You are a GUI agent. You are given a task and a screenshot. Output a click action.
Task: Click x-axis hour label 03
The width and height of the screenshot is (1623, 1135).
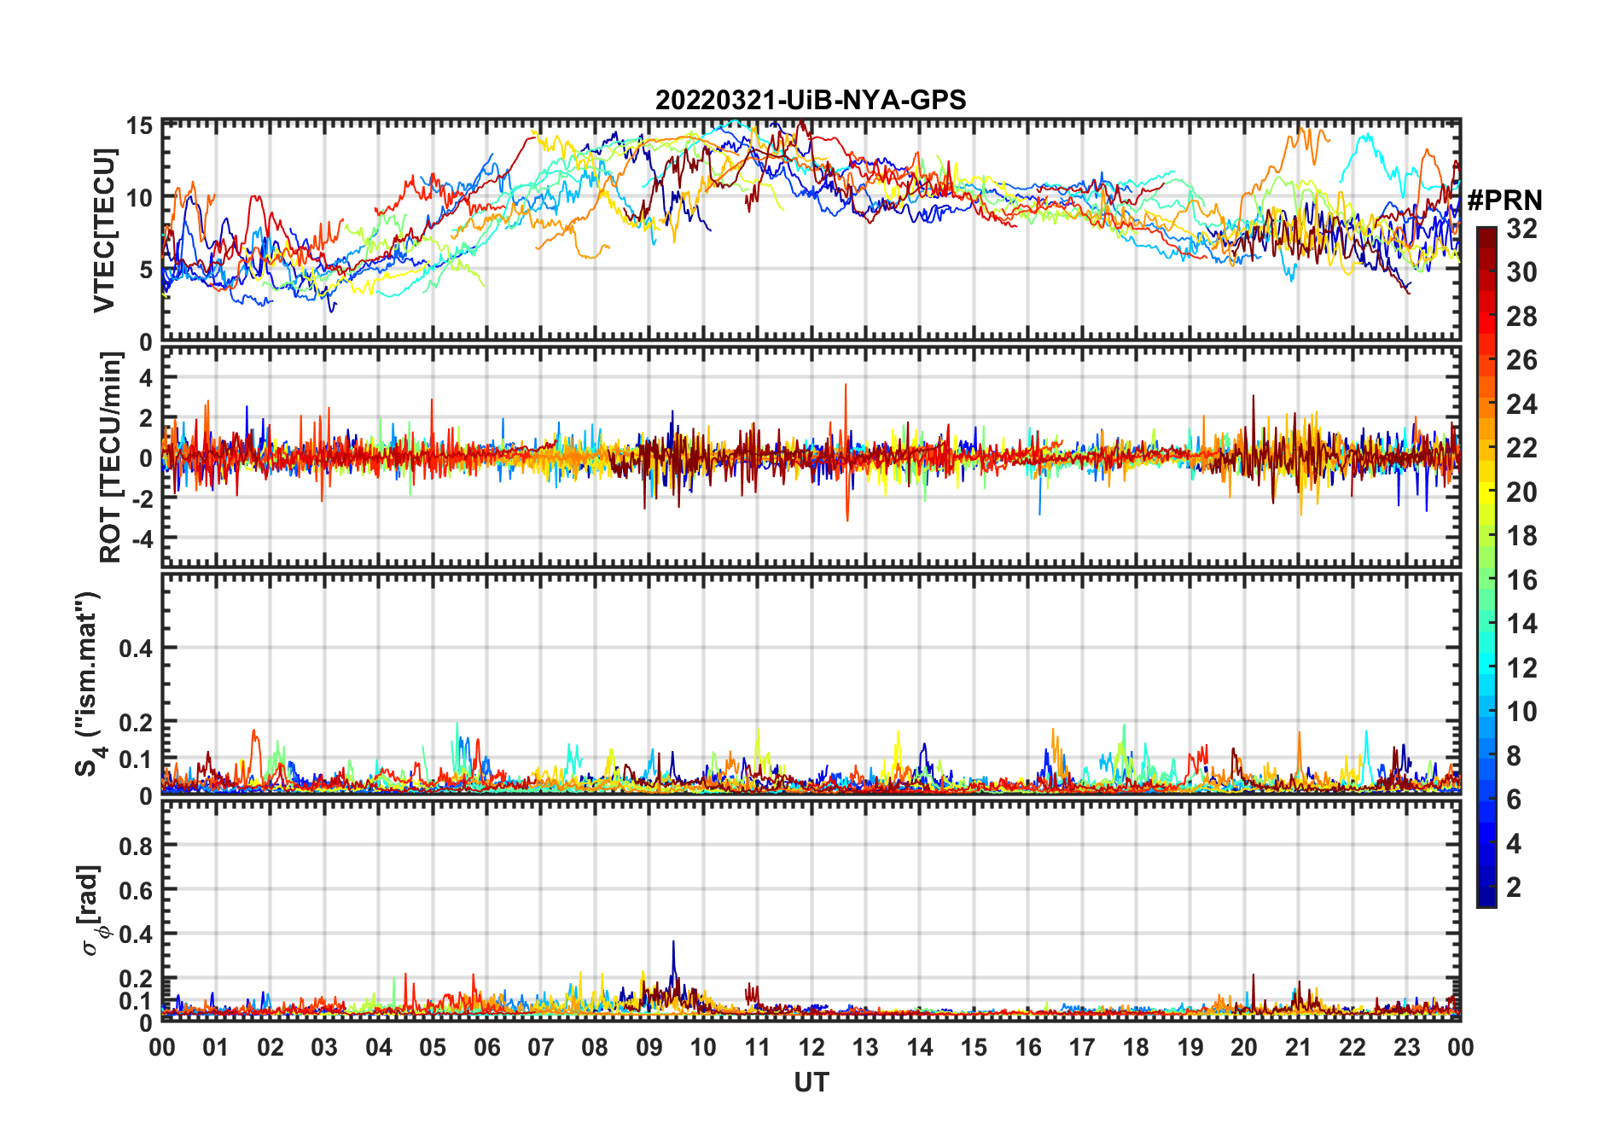pos(324,1047)
